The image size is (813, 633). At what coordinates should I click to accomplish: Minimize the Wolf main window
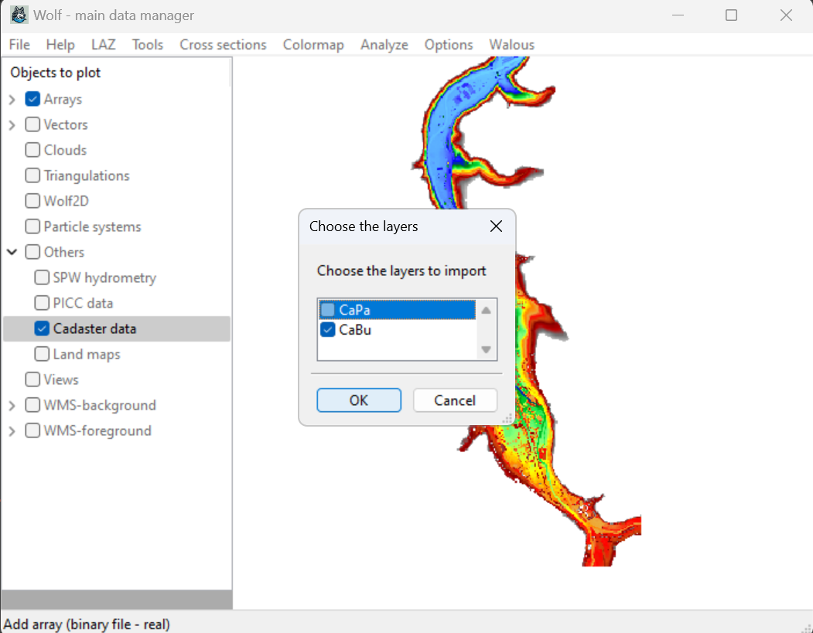pos(677,15)
